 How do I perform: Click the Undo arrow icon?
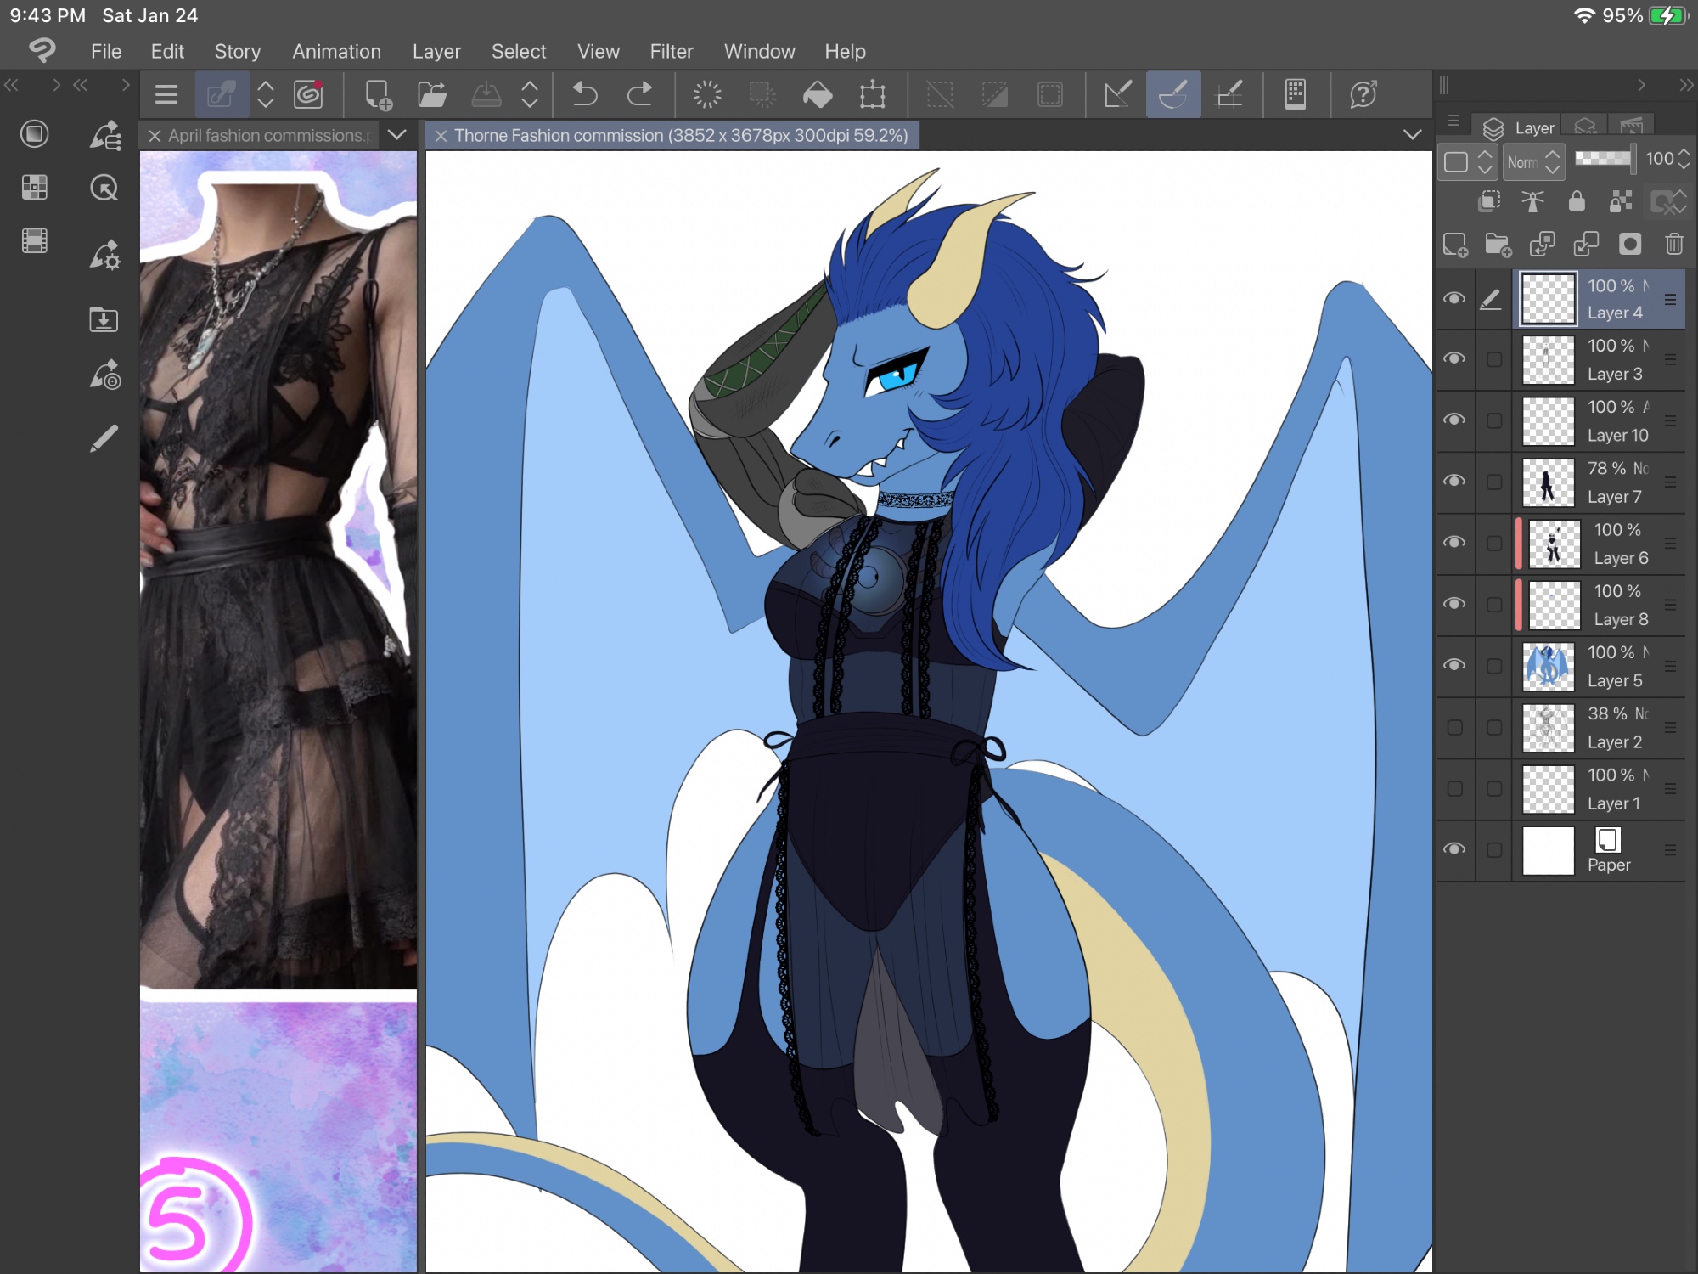585,94
